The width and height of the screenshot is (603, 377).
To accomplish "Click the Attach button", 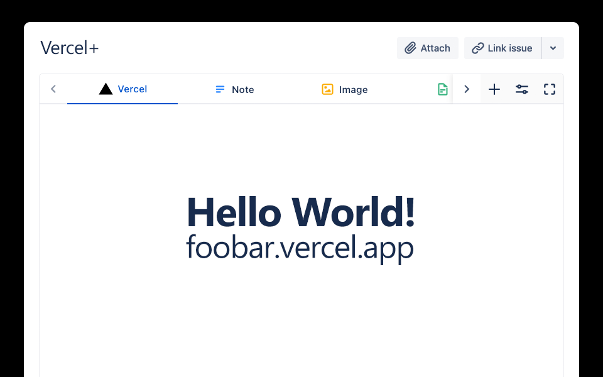I will [428, 48].
